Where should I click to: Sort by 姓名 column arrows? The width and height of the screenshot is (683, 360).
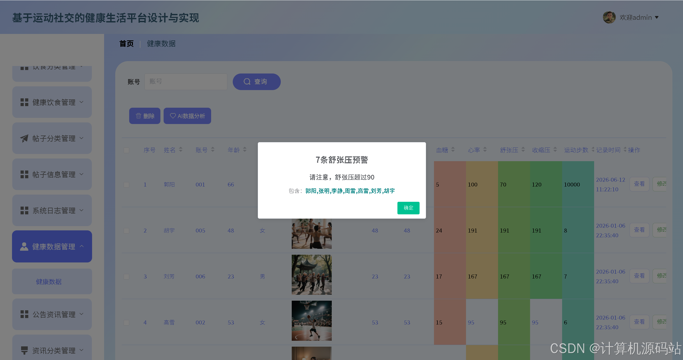[181, 150]
